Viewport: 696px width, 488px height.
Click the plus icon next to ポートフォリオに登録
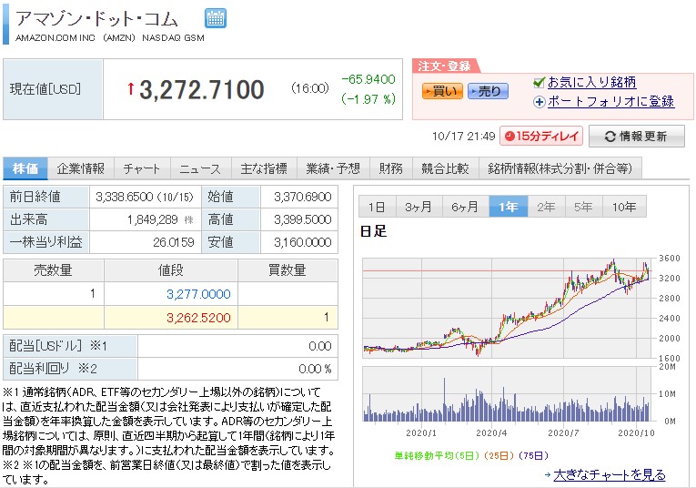539,102
